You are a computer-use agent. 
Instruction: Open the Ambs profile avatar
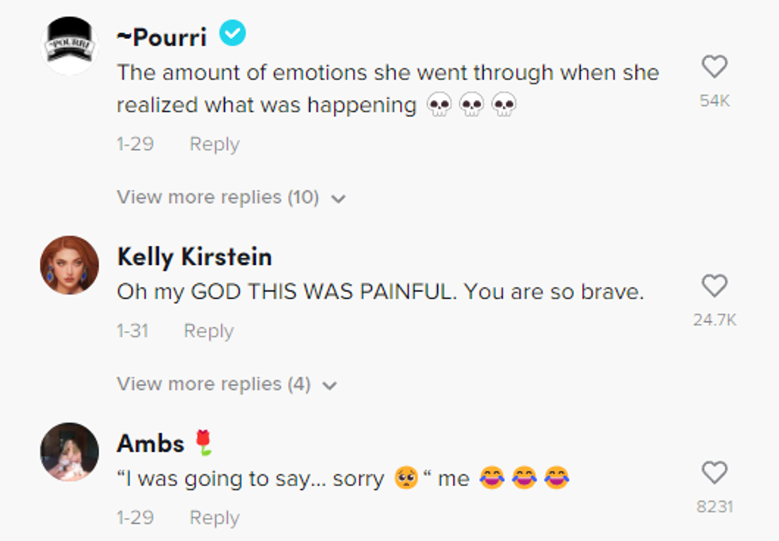click(69, 452)
